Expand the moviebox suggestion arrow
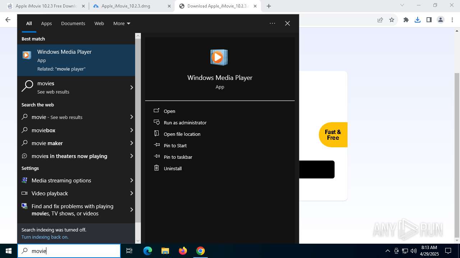The width and height of the screenshot is (460, 258). (132, 130)
